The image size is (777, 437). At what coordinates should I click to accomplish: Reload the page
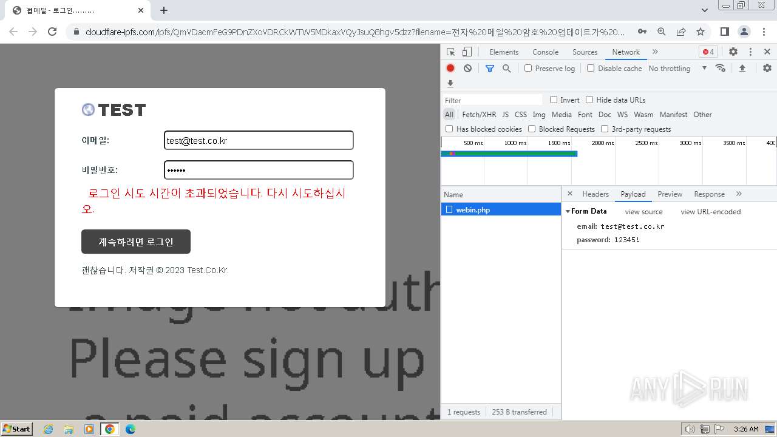[x=52, y=32]
